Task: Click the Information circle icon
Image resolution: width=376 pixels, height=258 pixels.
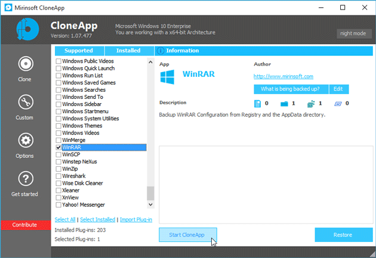Action: (161, 51)
